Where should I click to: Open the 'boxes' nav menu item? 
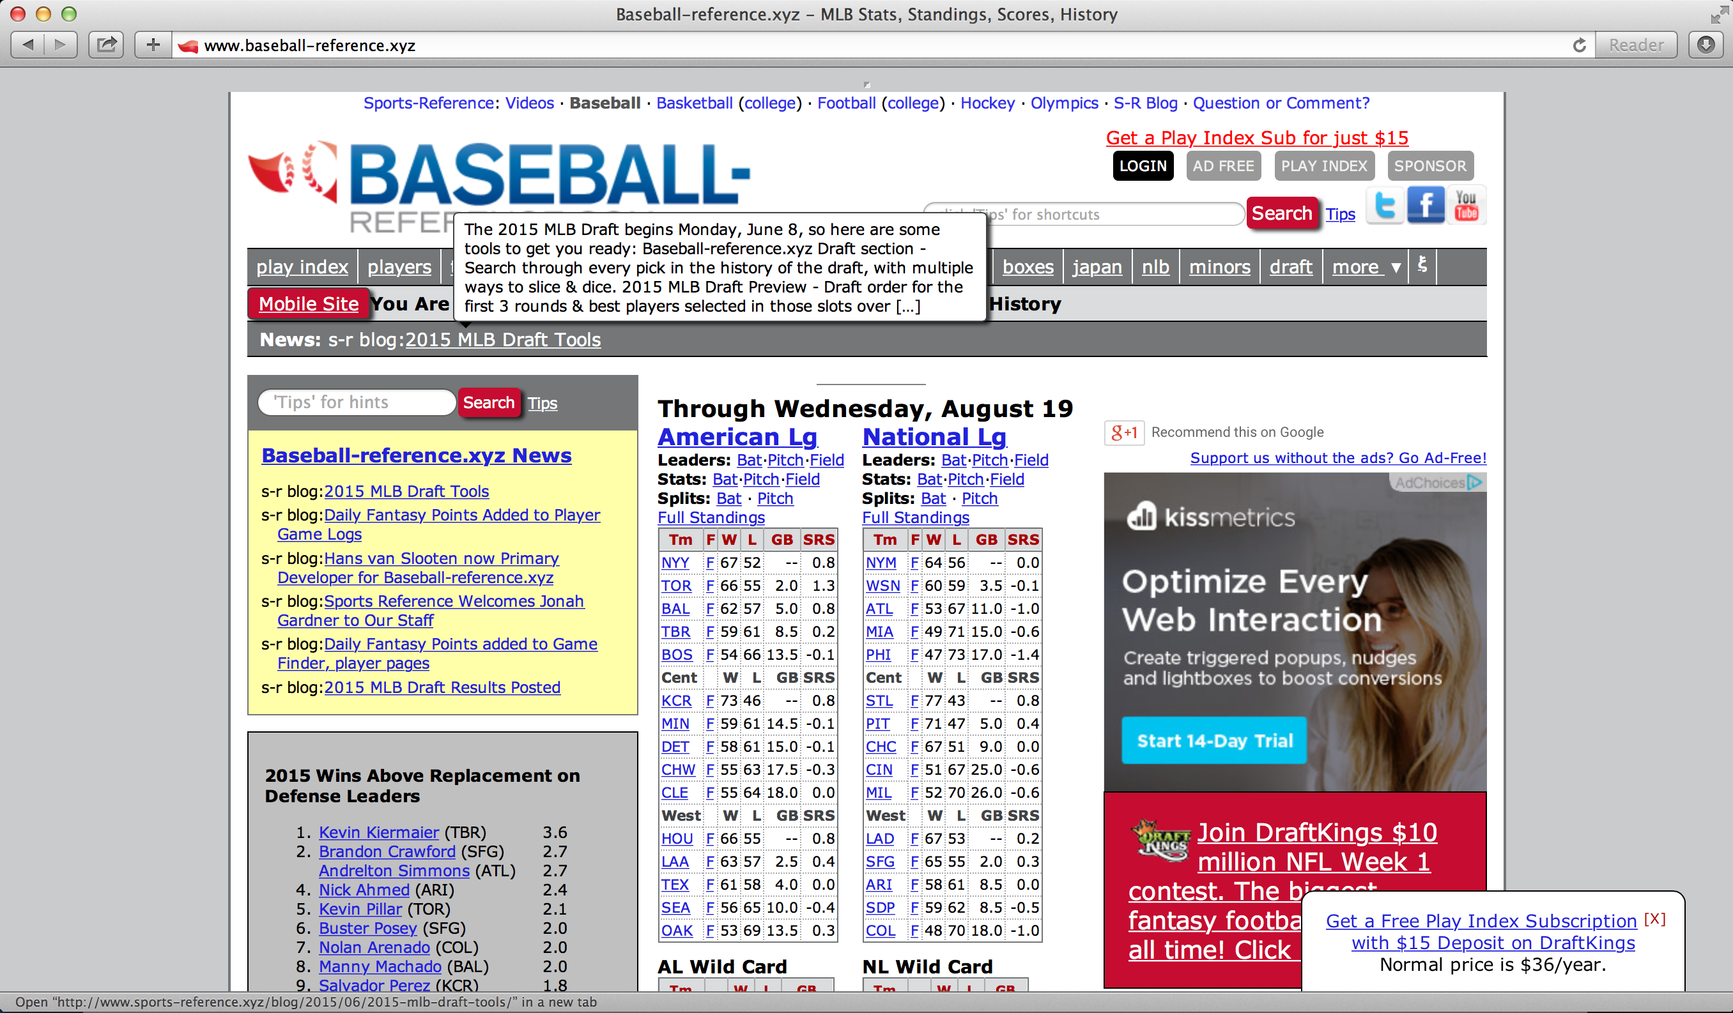pos(1028,266)
